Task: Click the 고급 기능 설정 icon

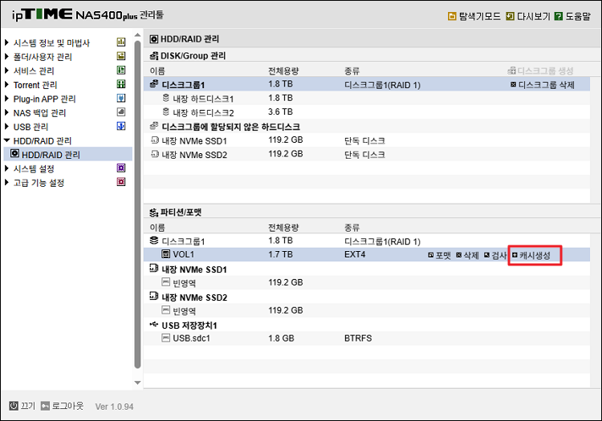Action: click(x=121, y=183)
